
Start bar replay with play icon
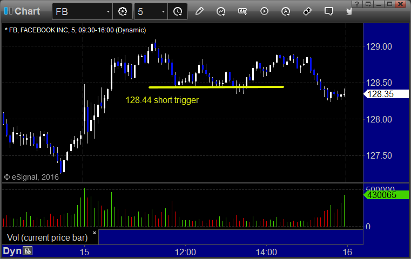click(264, 11)
